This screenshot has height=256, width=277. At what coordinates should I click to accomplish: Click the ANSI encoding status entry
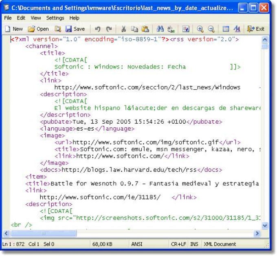point(137,244)
